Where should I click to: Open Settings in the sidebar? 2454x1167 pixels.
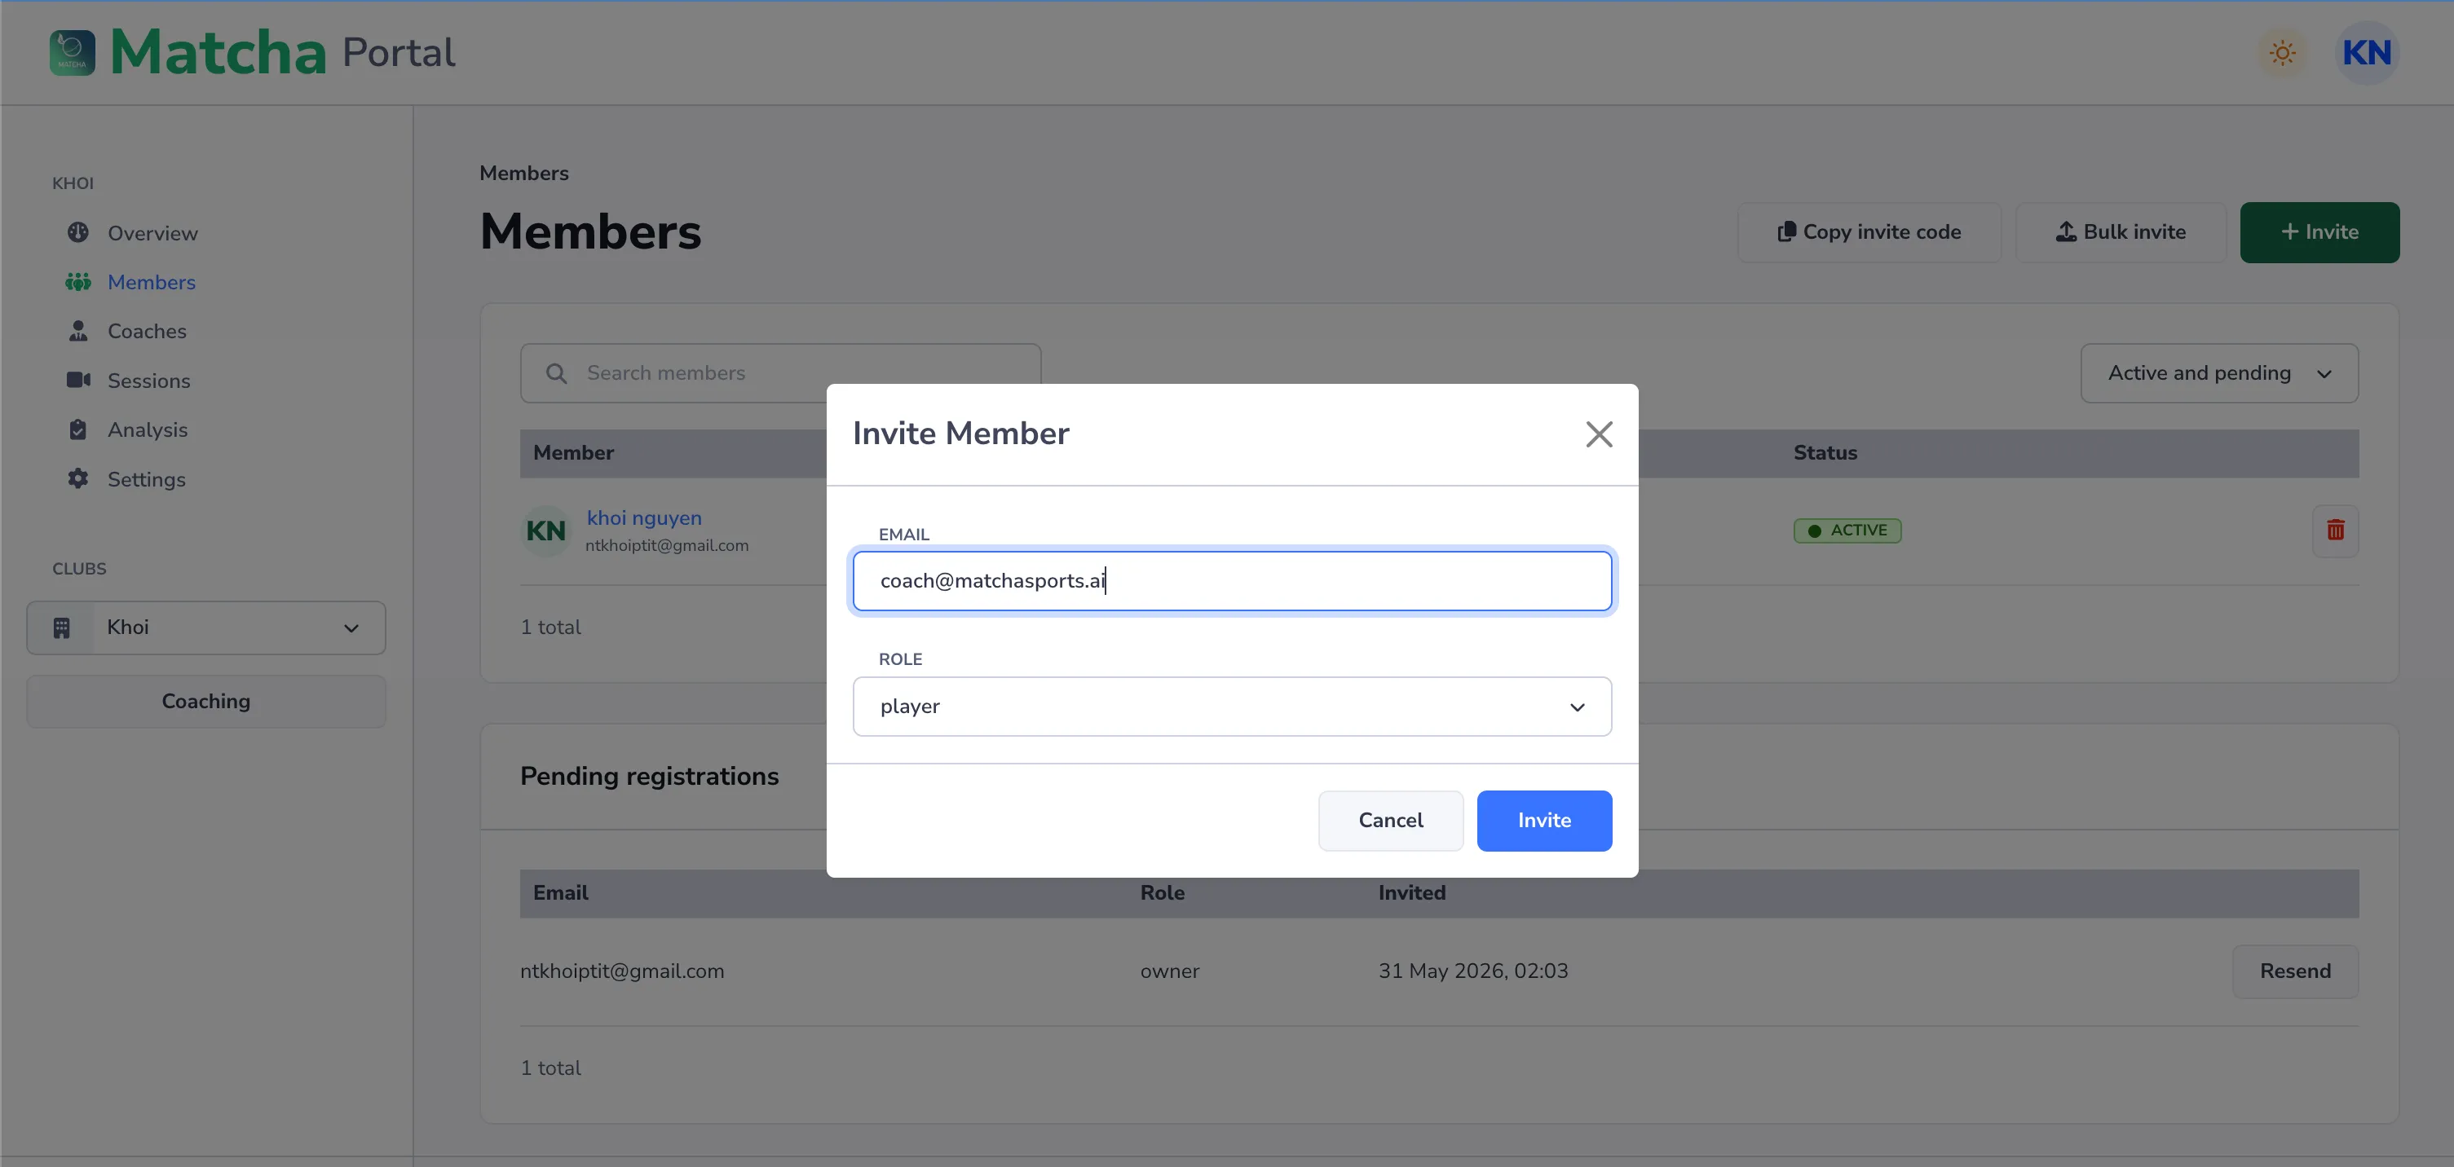[147, 480]
